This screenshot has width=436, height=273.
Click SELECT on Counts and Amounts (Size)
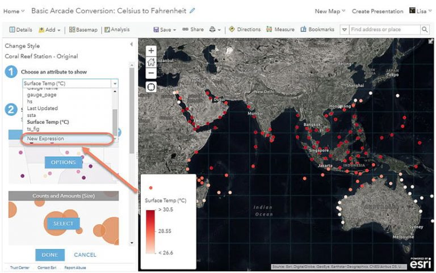click(x=63, y=224)
